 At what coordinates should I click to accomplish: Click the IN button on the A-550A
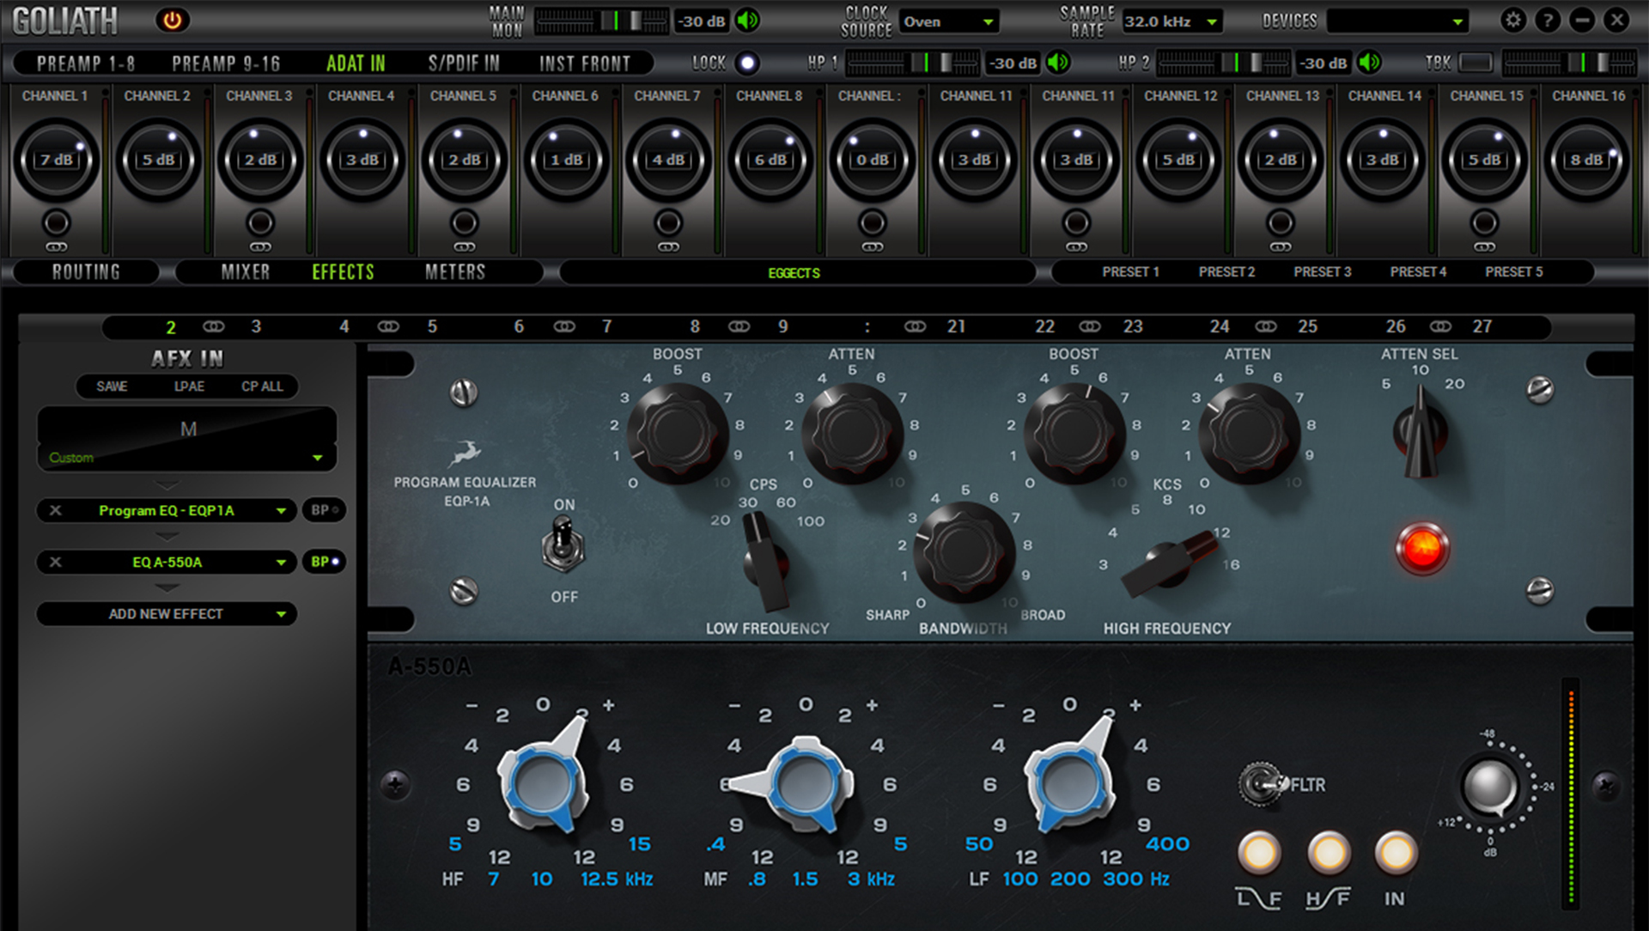point(1394,854)
